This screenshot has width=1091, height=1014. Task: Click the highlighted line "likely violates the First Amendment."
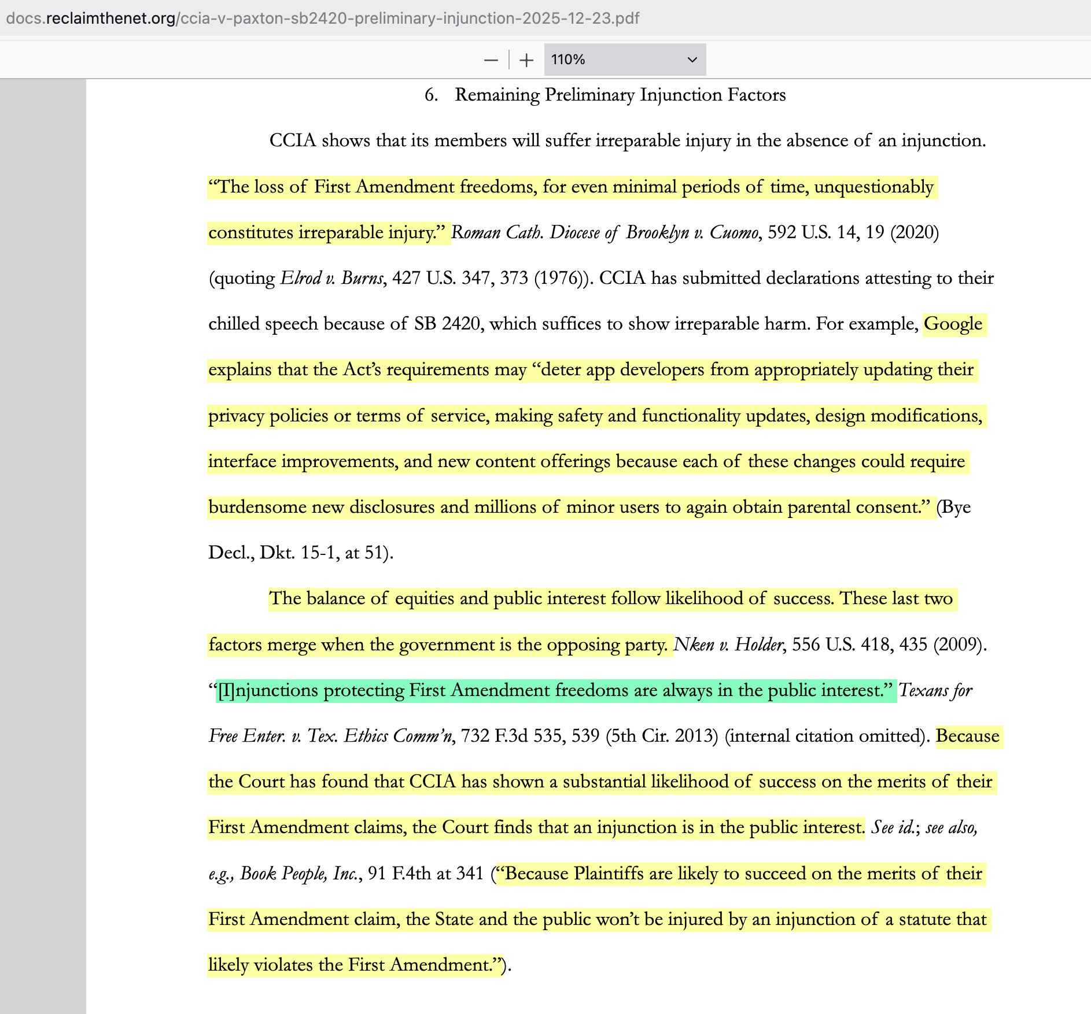[355, 965]
